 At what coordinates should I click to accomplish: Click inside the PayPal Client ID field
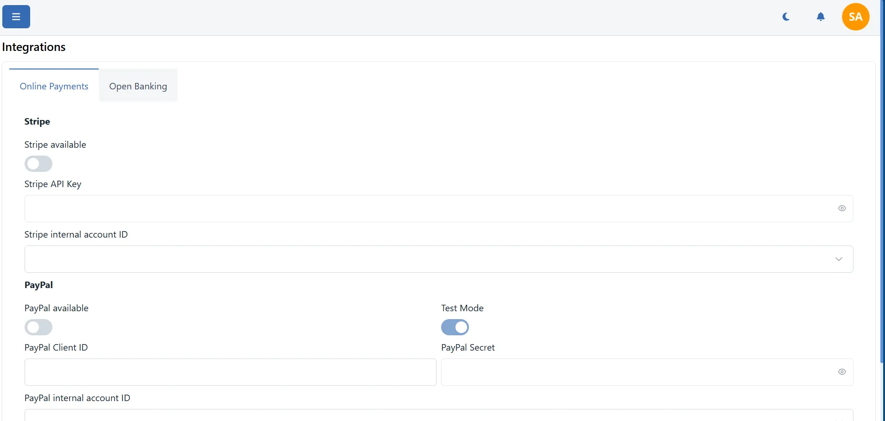[230, 372]
